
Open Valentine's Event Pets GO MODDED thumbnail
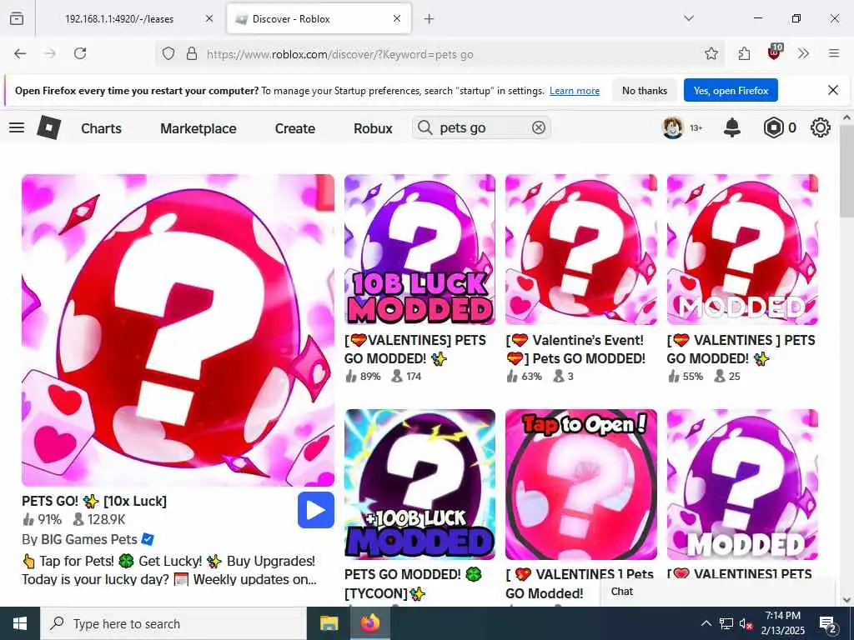[581, 249]
